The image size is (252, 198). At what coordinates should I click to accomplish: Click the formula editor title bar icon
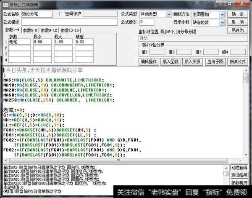(4, 4)
